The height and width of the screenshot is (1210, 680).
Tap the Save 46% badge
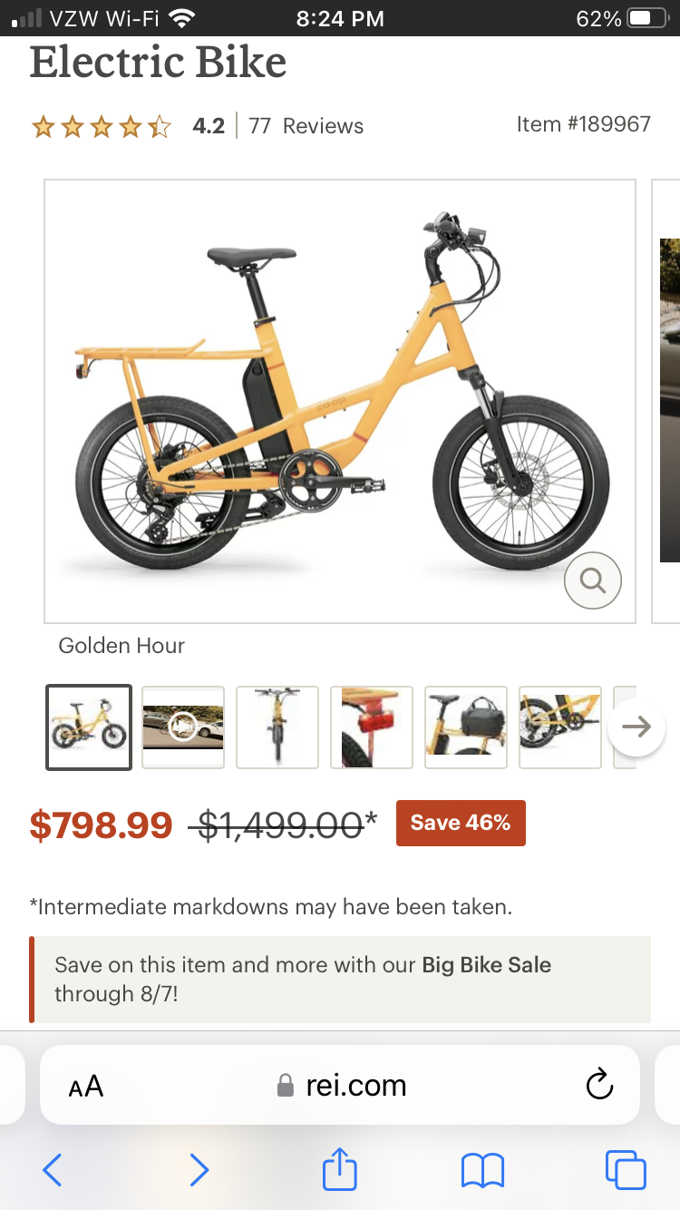pos(461,823)
